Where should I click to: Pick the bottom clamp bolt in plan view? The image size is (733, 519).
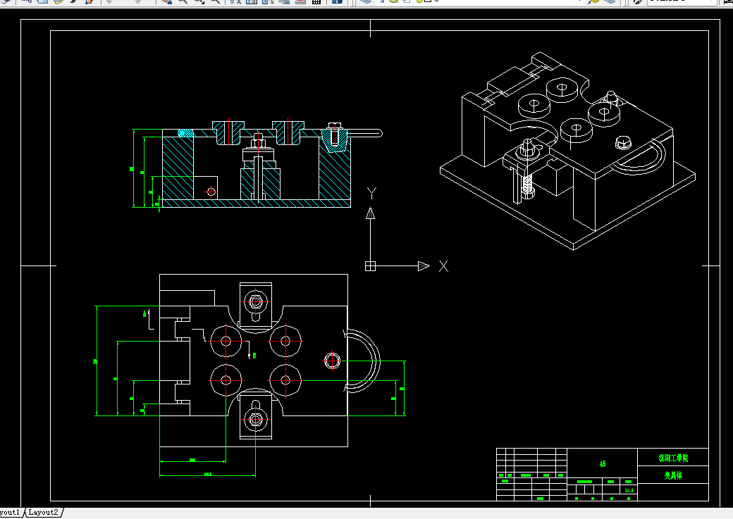coord(256,420)
